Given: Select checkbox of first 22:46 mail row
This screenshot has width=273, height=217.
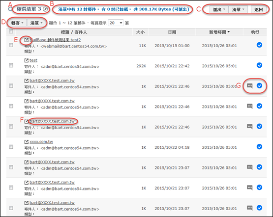Looking at the screenshot, I should [x=11, y=85].
